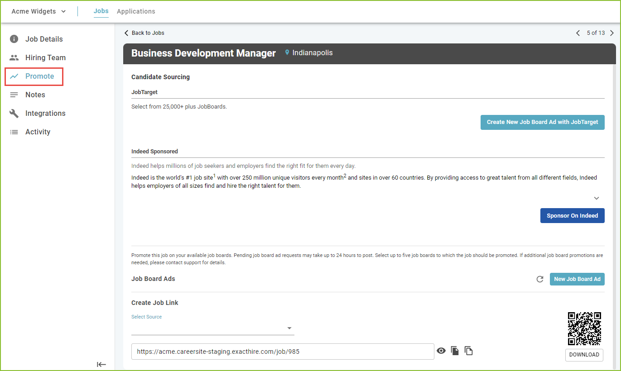Click the Hiring Team people icon
Image resolution: width=621 pixels, height=371 pixels.
click(x=14, y=57)
